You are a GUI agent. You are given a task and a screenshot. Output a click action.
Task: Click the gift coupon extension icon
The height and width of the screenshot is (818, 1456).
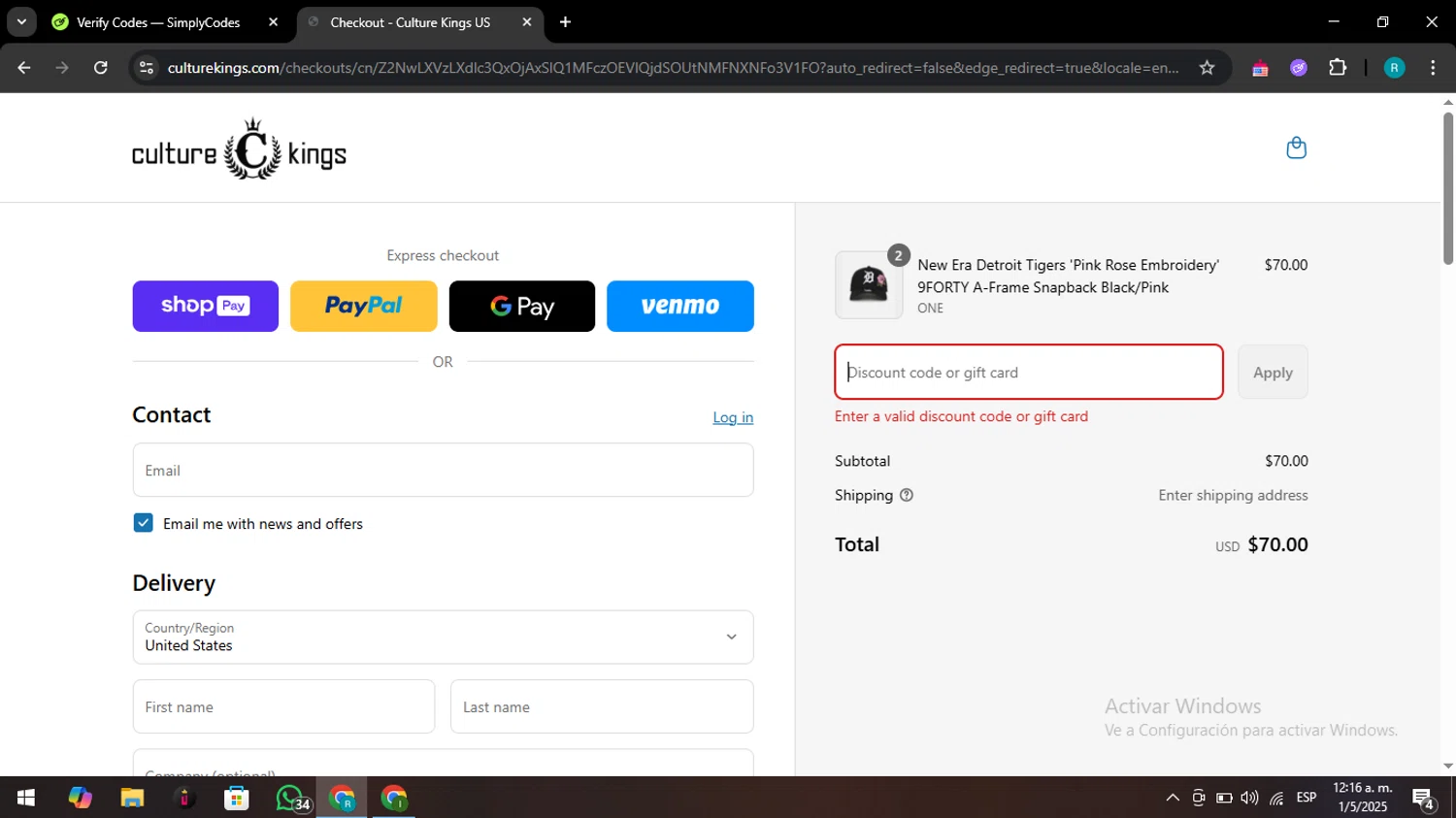tap(1260, 68)
